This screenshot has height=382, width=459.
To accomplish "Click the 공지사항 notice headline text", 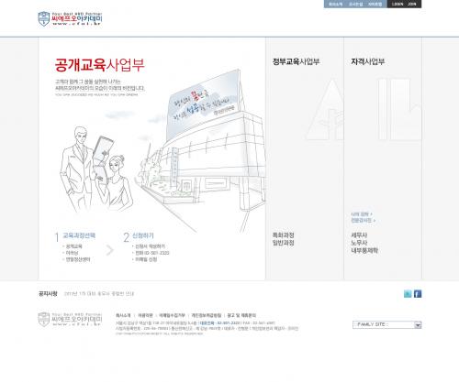I will (x=99, y=294).
